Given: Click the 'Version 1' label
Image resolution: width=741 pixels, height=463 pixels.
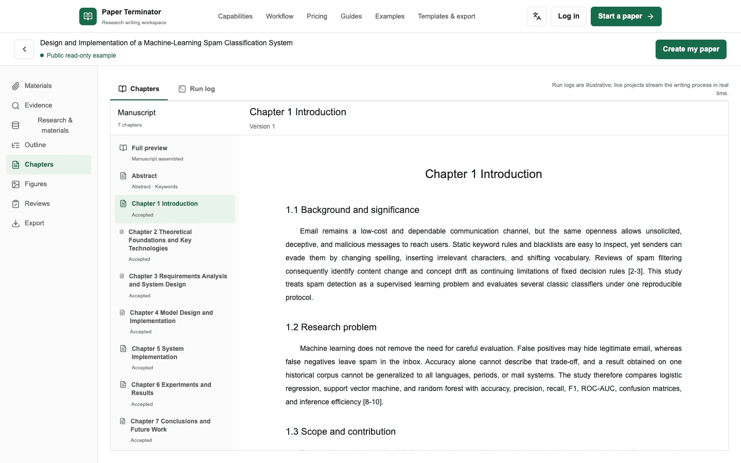Looking at the screenshot, I should tap(262, 127).
